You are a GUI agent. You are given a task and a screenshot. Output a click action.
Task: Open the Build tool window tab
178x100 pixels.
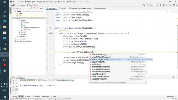[x=53, y=97]
